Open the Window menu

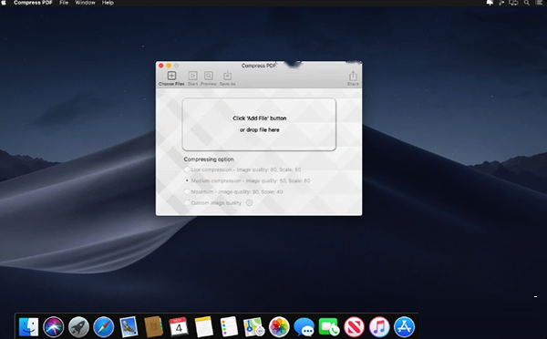(85, 3)
